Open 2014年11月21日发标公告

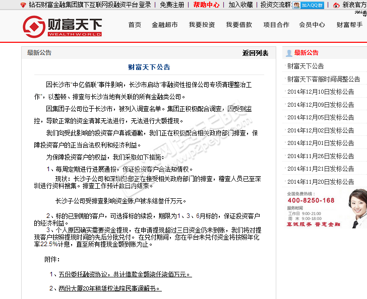tap(321, 169)
